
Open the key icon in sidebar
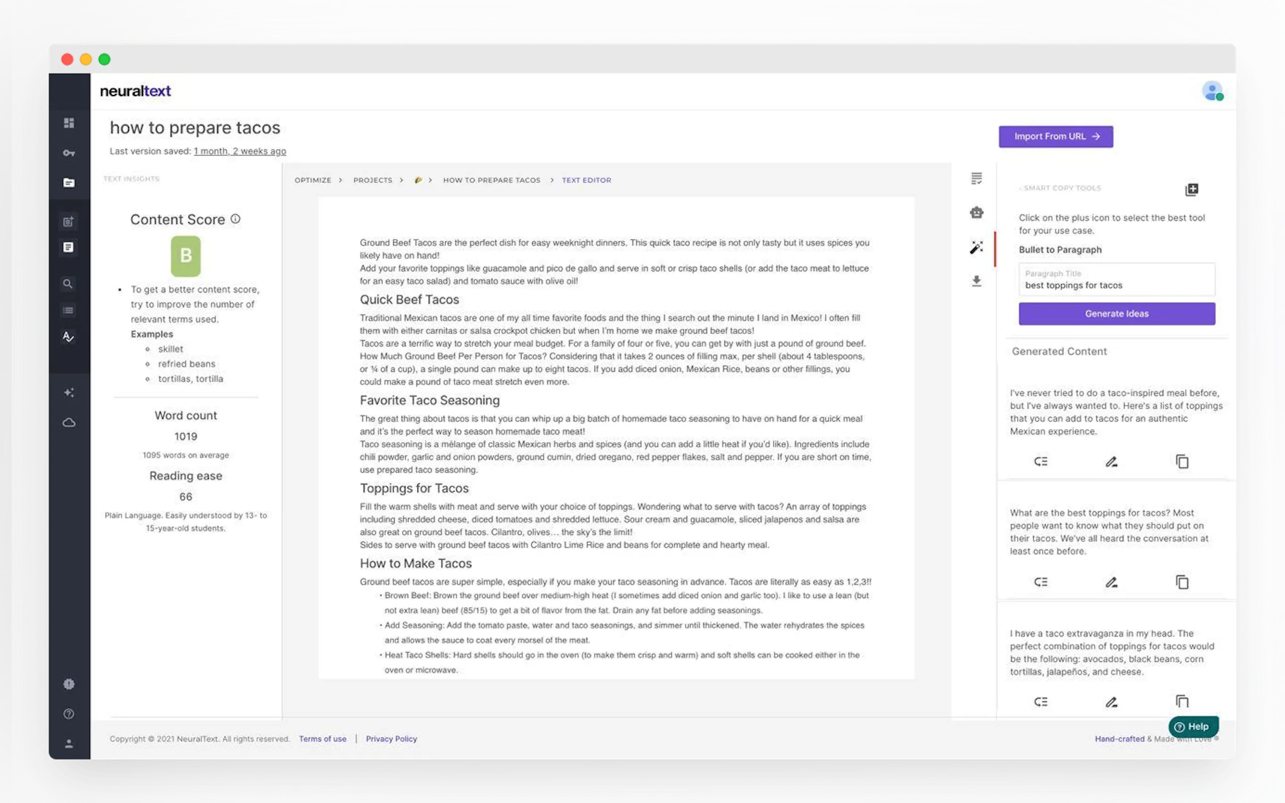point(68,153)
